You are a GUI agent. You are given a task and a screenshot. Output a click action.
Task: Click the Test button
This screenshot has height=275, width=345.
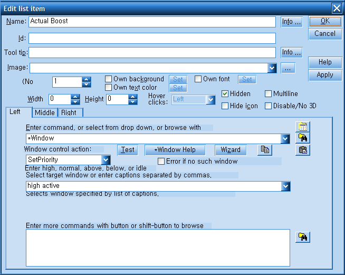128,150
